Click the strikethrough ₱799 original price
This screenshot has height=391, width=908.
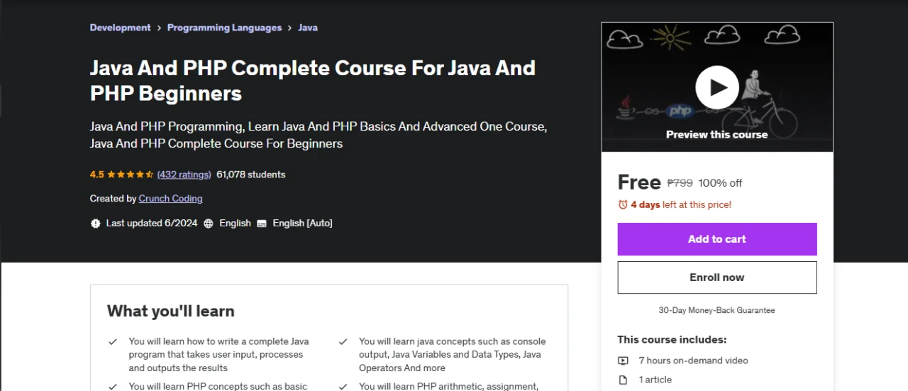[680, 183]
